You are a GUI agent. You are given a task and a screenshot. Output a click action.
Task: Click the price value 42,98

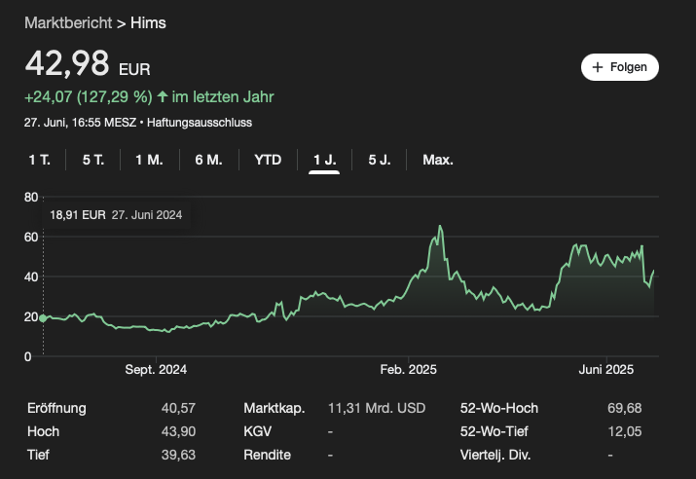coord(67,63)
